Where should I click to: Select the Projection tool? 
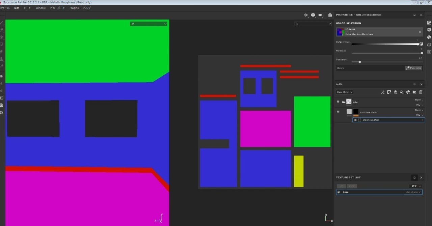[1, 37]
